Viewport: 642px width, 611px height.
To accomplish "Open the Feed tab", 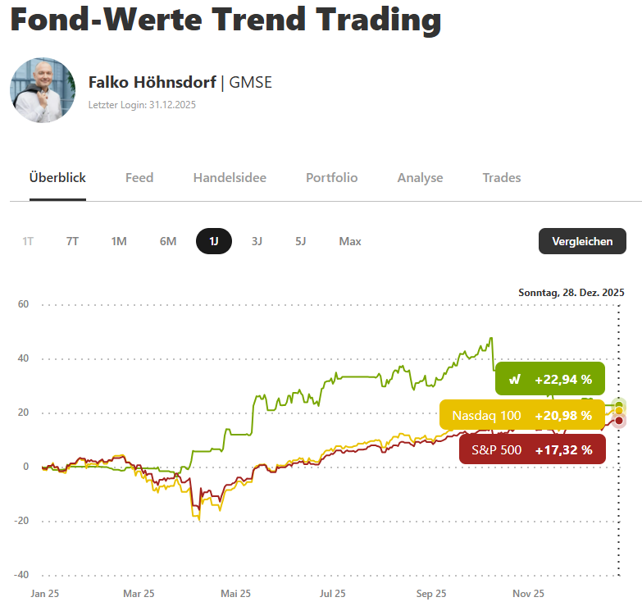I will tap(139, 177).
